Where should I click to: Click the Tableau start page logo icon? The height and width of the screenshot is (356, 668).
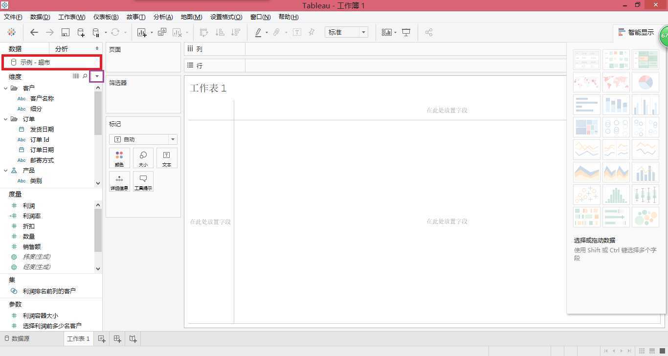(11, 32)
